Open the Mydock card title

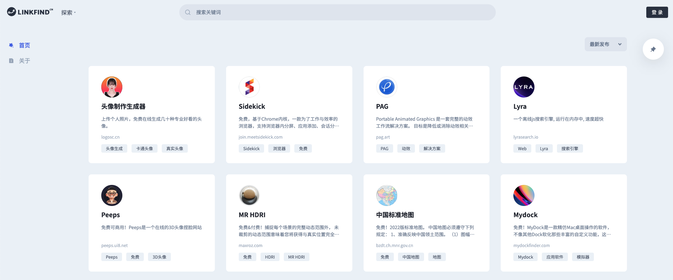(525, 215)
